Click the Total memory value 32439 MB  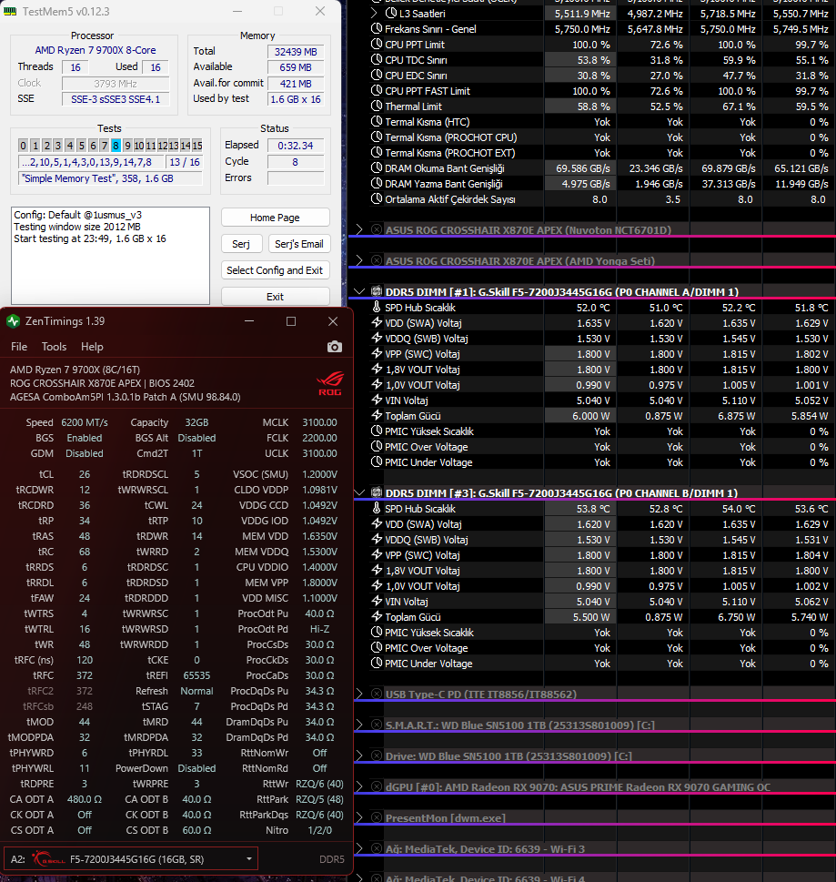(x=296, y=51)
